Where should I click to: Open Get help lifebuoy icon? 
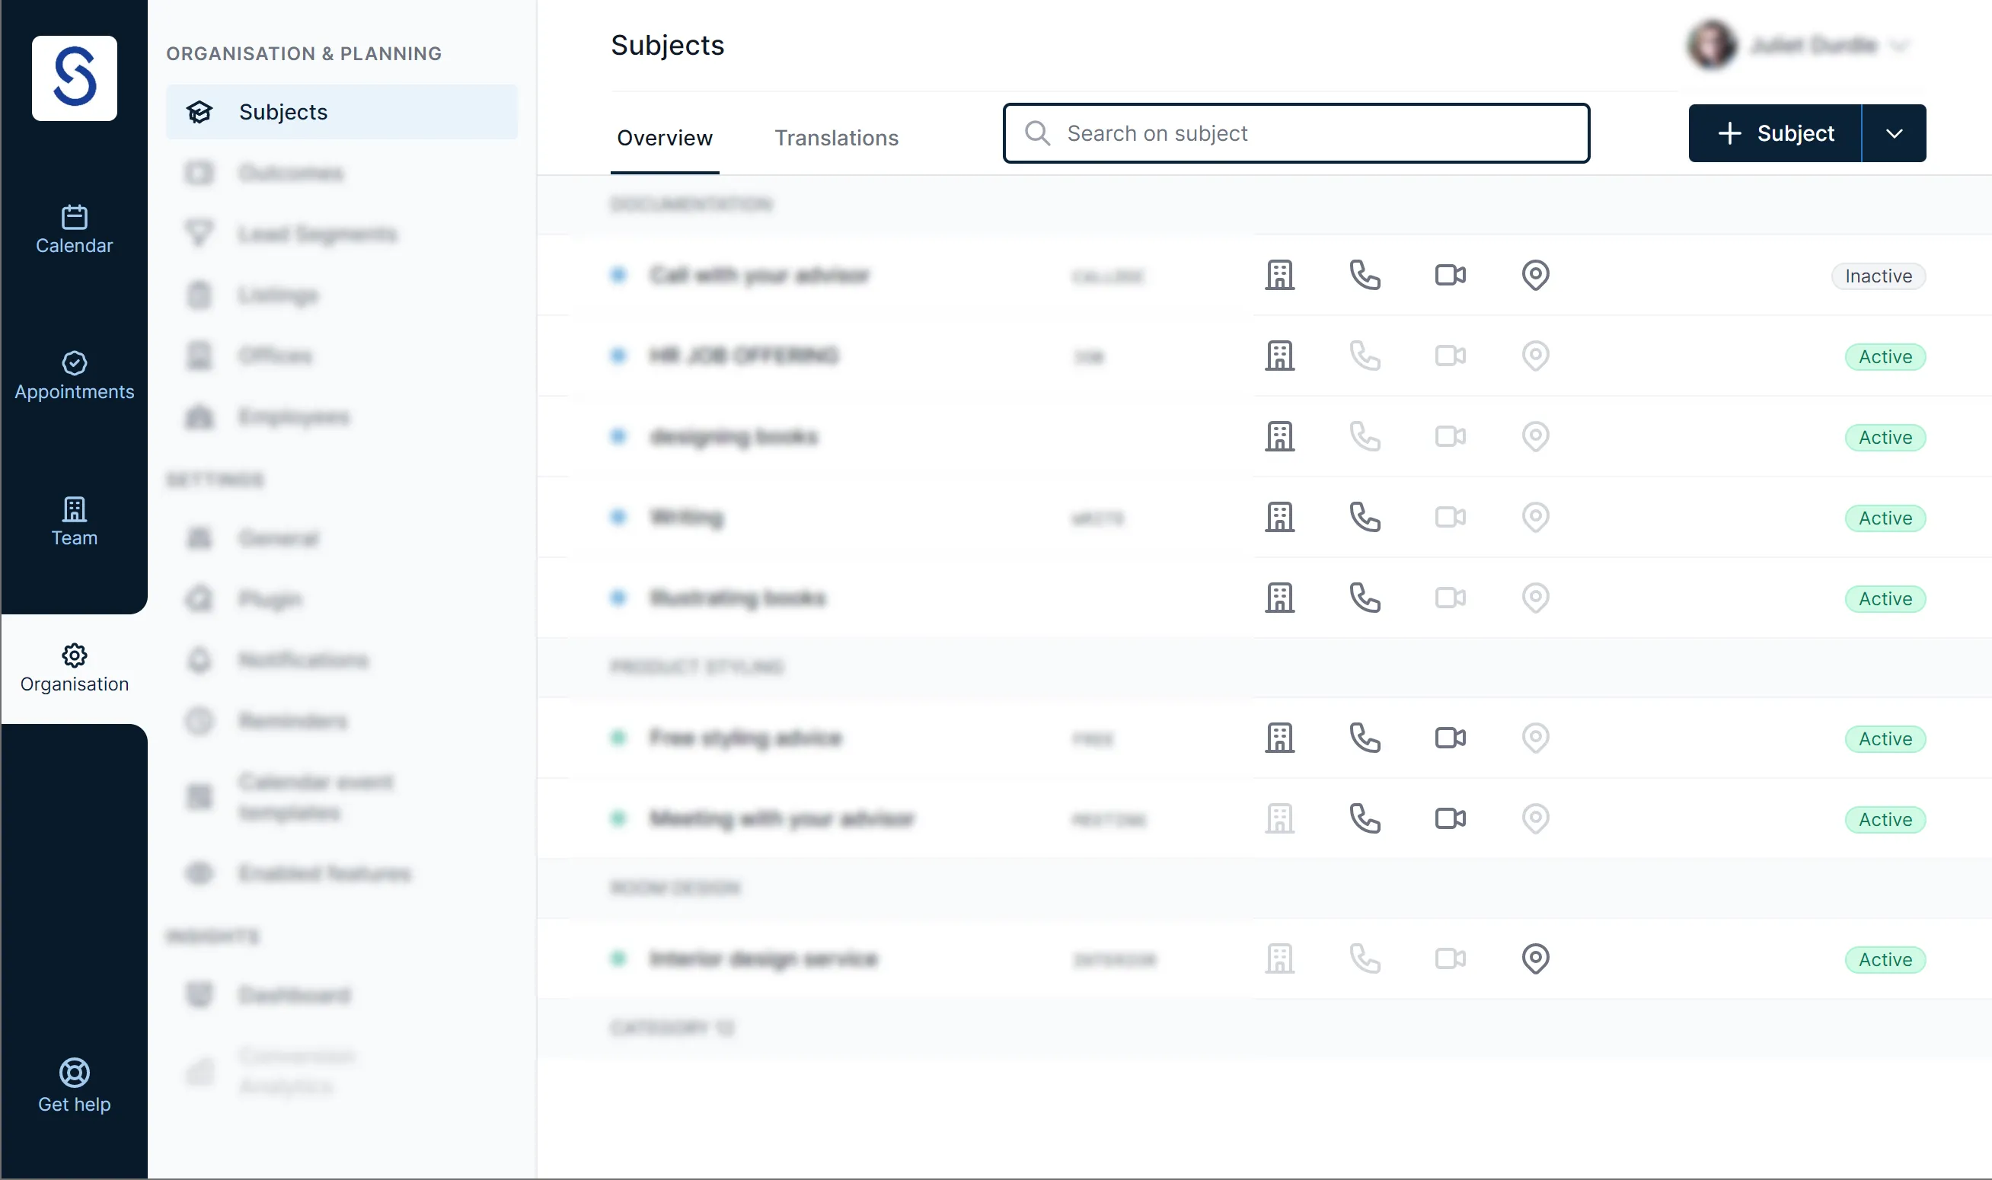click(74, 1072)
